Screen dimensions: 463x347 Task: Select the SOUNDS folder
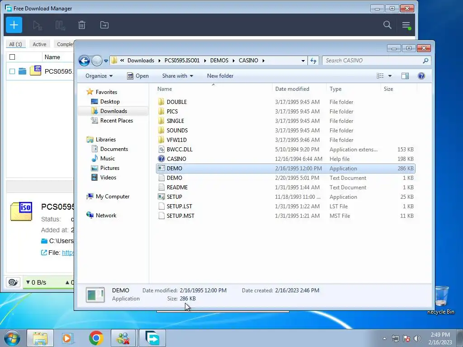pyautogui.click(x=177, y=131)
